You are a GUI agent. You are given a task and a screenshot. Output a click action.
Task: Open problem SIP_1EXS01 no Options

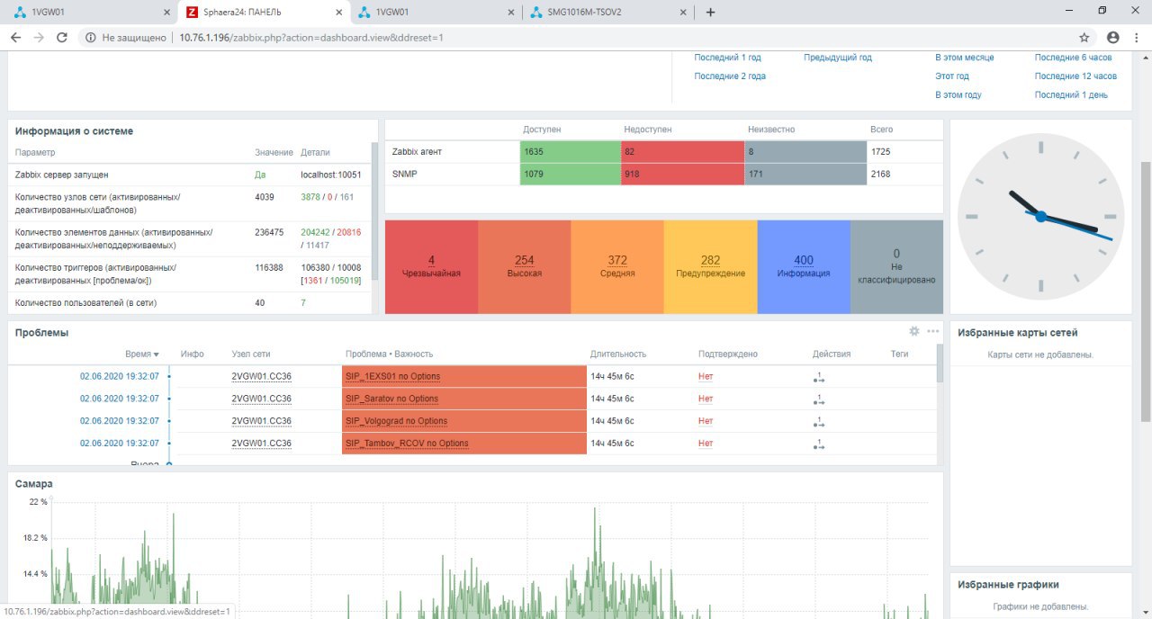point(392,377)
